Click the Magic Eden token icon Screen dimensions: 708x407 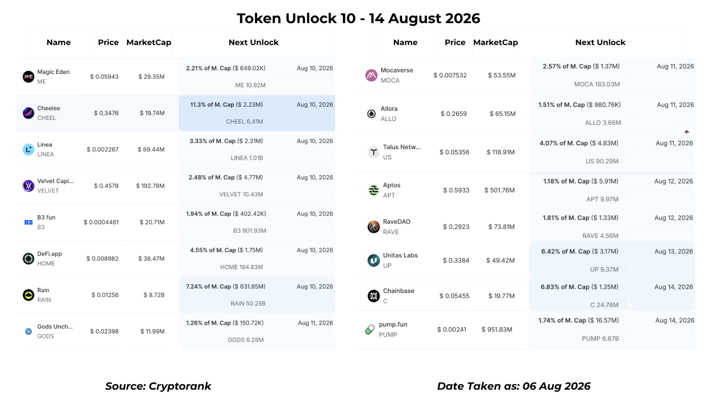point(28,77)
